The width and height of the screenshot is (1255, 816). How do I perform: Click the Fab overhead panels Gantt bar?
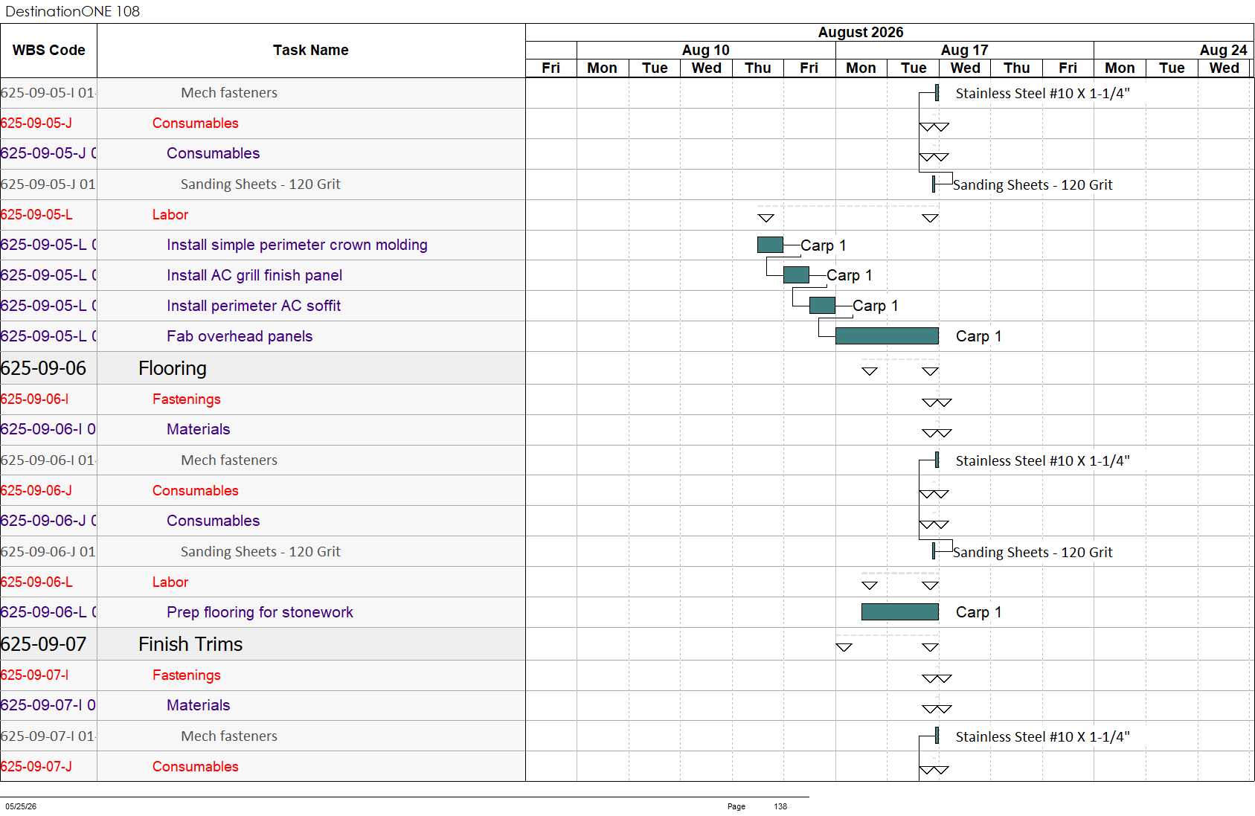(x=887, y=336)
